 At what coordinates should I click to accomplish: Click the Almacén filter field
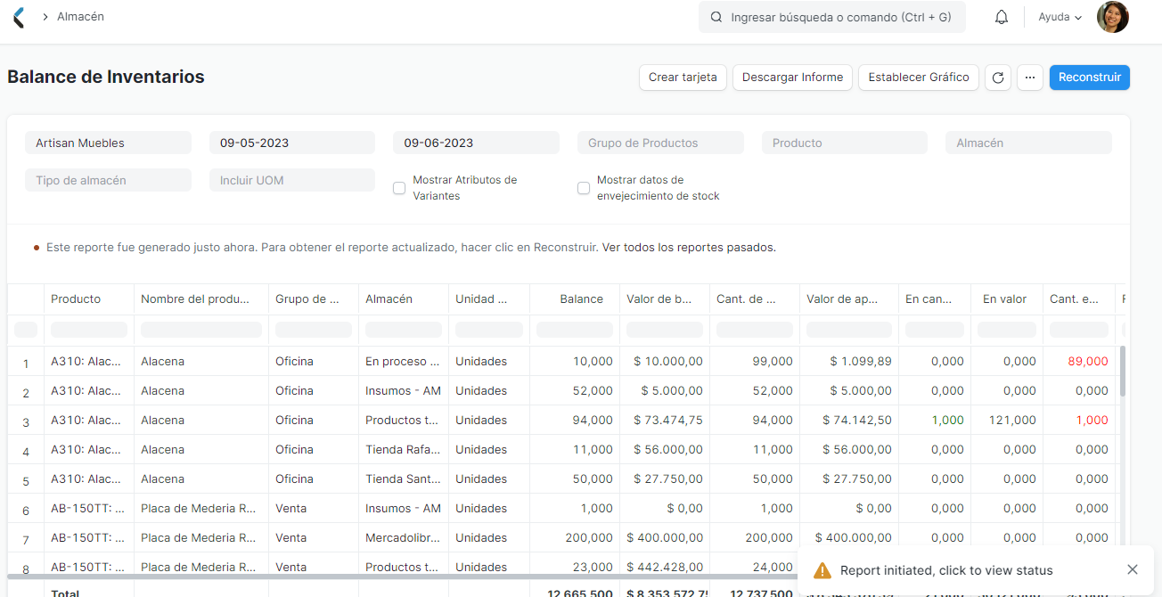1028,143
